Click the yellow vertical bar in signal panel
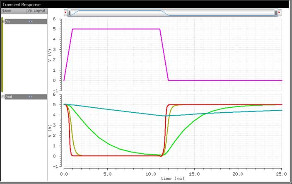292x184 pixels. [x=1, y=54]
